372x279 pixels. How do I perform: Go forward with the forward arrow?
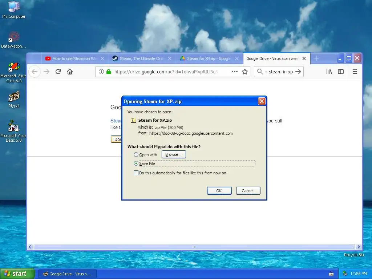pos(46,72)
